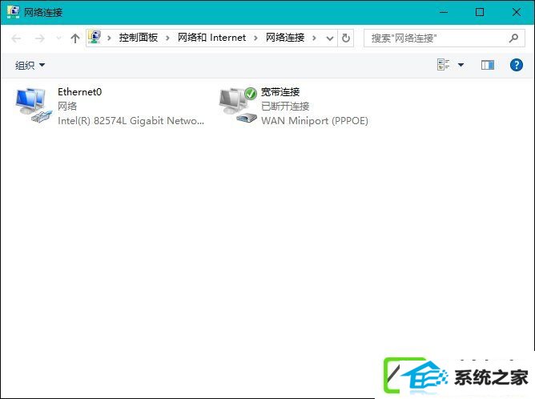535x399 pixels.
Task: Toggle the preview pane button
Action: 487,65
